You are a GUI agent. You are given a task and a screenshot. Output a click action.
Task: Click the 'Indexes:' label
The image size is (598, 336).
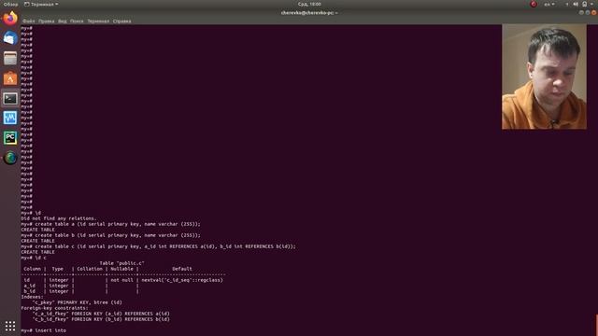[x=33, y=297]
